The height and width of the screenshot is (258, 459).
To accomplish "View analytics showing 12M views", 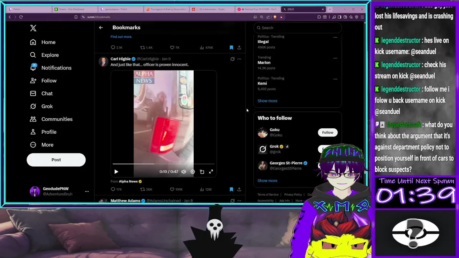I will coord(205,189).
